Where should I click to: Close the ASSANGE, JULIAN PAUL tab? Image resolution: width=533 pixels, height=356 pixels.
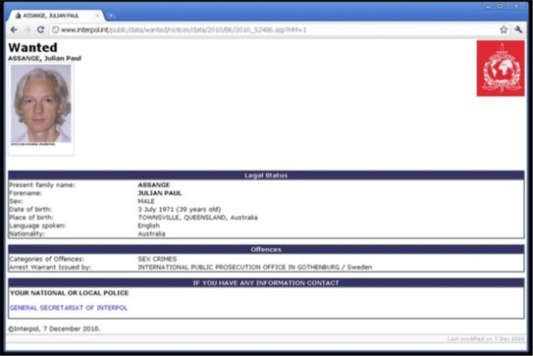(x=97, y=16)
